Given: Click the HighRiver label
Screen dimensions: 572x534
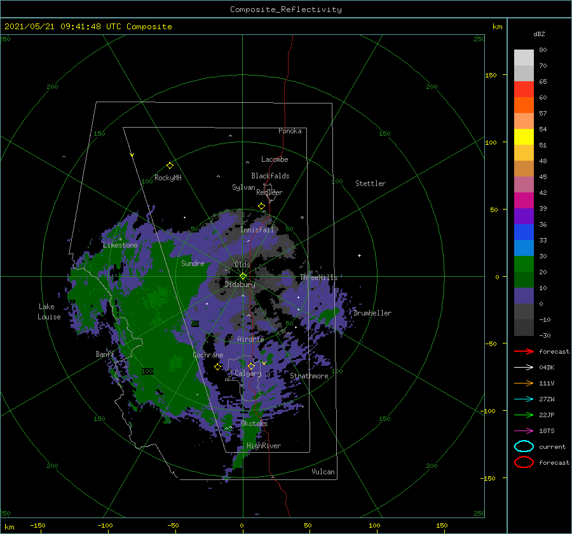Looking at the screenshot, I should pyautogui.click(x=264, y=446).
